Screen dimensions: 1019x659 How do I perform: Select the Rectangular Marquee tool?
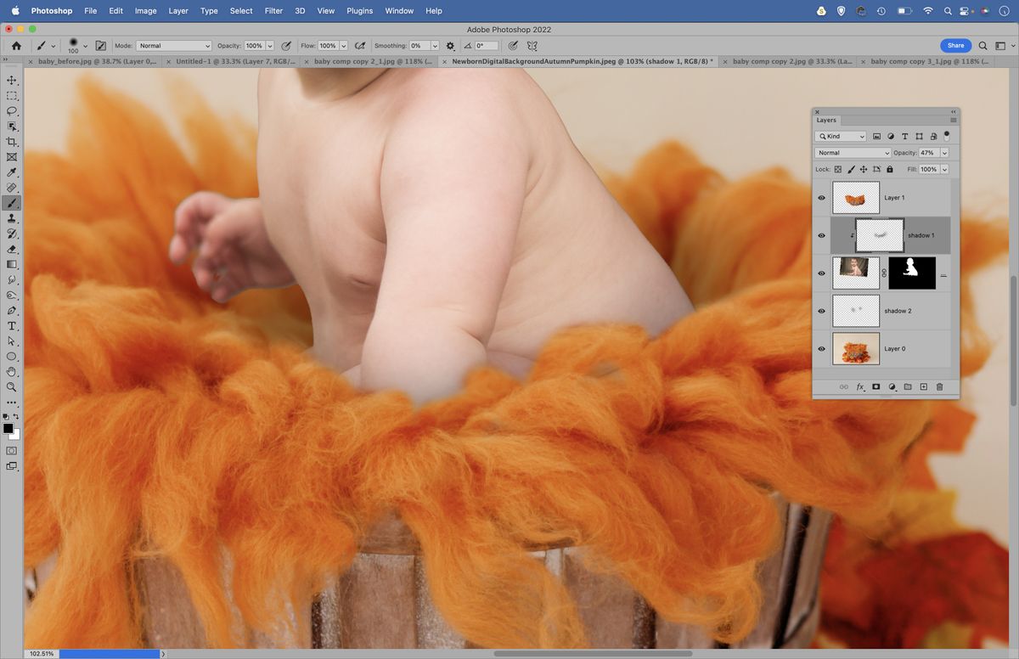12,95
